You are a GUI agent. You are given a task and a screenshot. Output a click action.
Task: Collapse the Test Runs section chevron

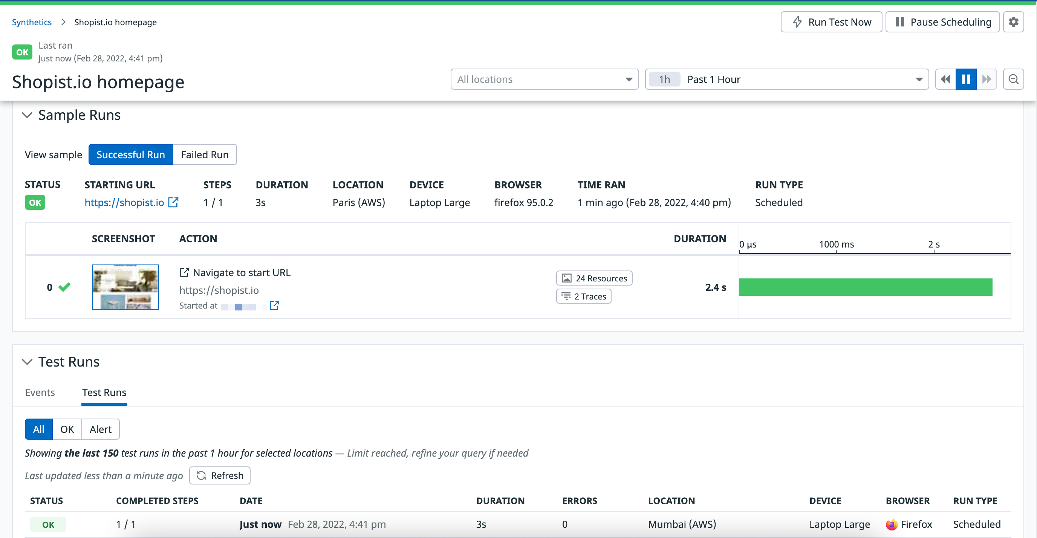tap(27, 362)
